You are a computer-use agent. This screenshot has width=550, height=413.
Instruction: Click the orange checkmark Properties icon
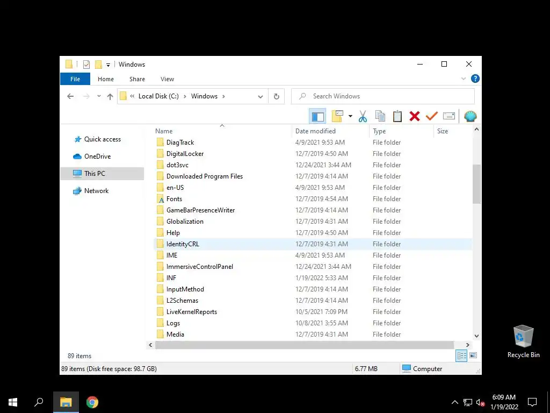(x=432, y=116)
